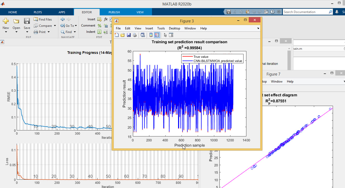Toggle Insert Colorbar in Figure 3 toolbar
The width and height of the screenshot is (345, 188).
151,35
